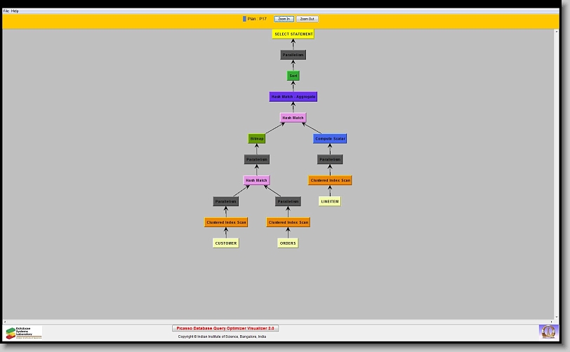
Task: Click the Parallelism node below SELECT STATEMENT
Action: click(x=293, y=55)
